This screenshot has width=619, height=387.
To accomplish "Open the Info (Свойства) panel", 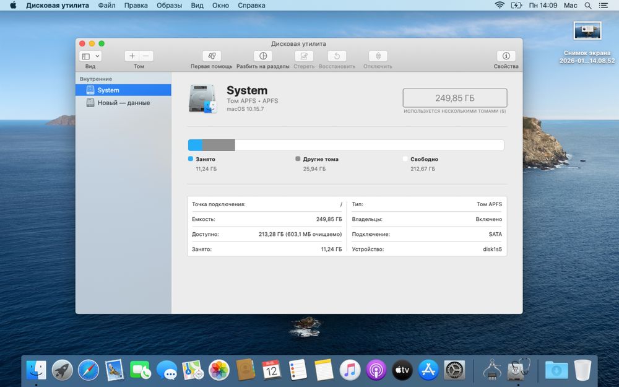I will 506,56.
